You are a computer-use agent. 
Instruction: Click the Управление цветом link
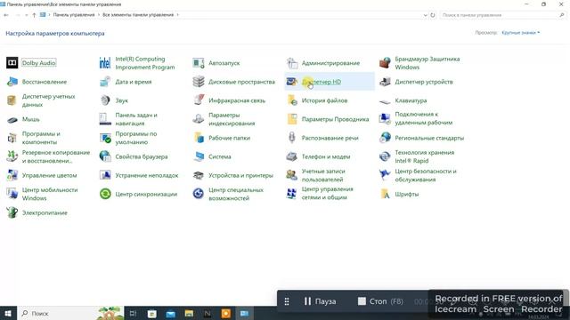[50, 176]
